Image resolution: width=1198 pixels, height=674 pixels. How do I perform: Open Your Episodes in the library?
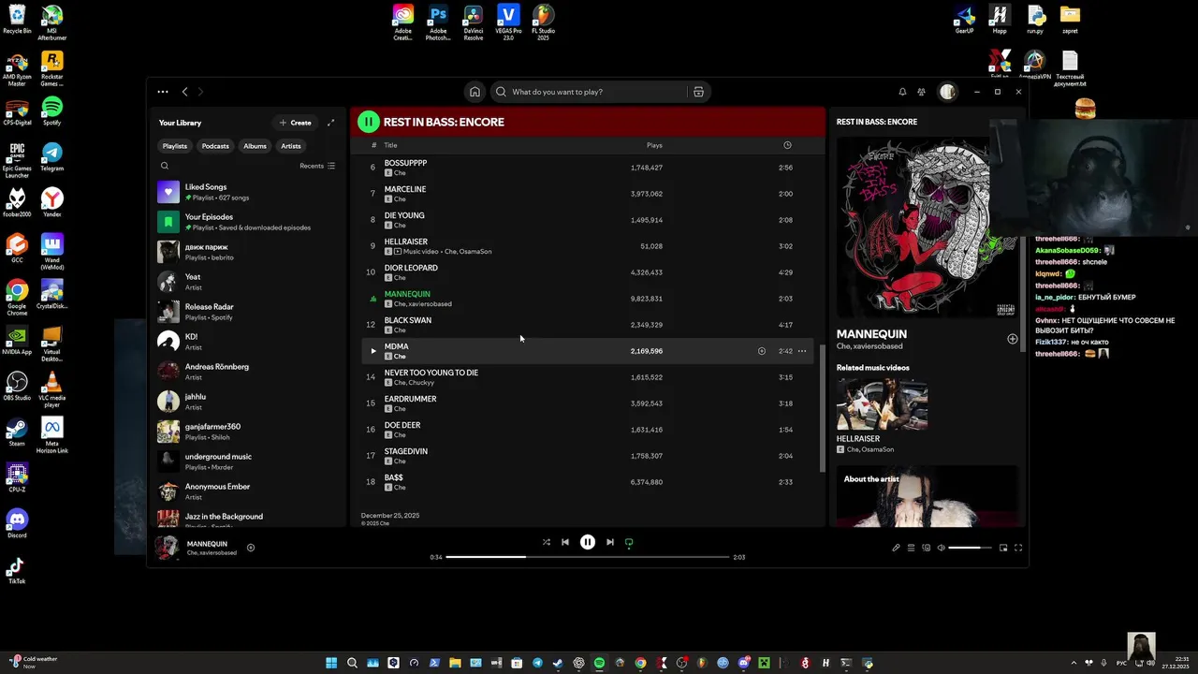[x=249, y=222]
